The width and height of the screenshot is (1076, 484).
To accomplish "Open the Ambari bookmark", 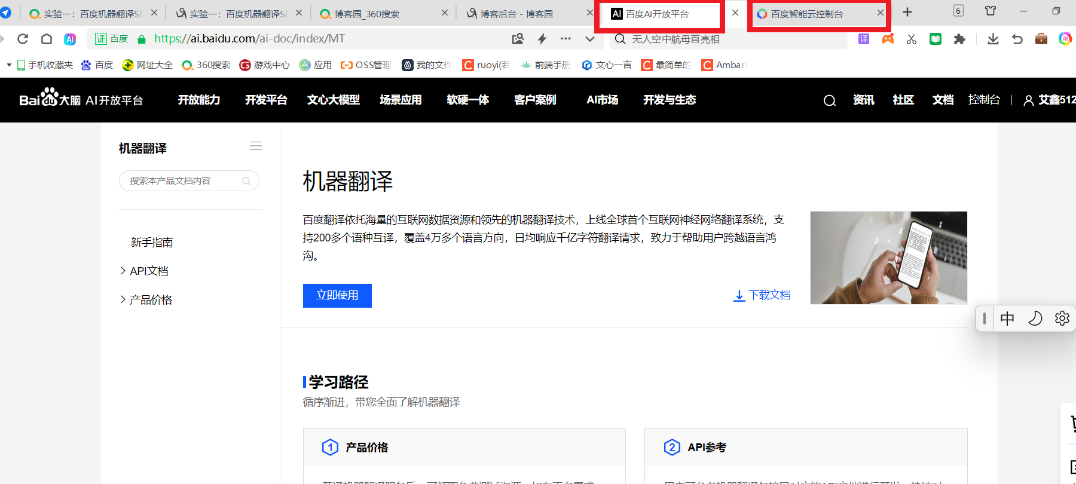I will (725, 65).
